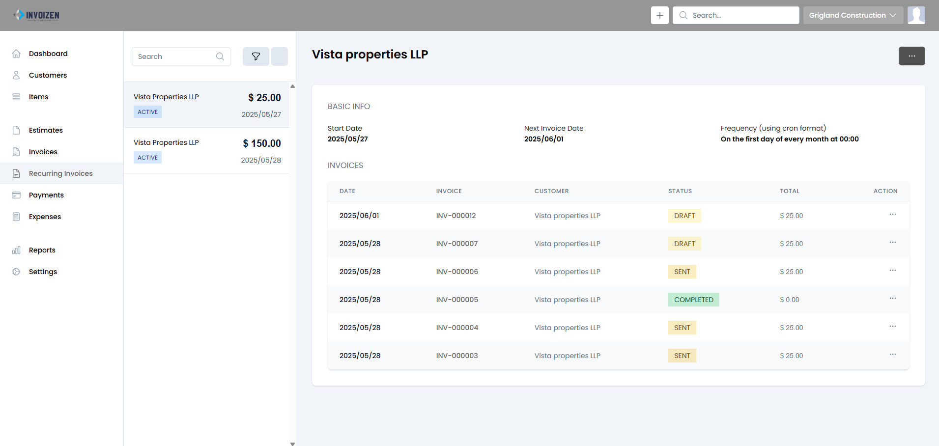Click the Estimates sidebar icon
Screen dimensions: 939x446
[16, 130]
